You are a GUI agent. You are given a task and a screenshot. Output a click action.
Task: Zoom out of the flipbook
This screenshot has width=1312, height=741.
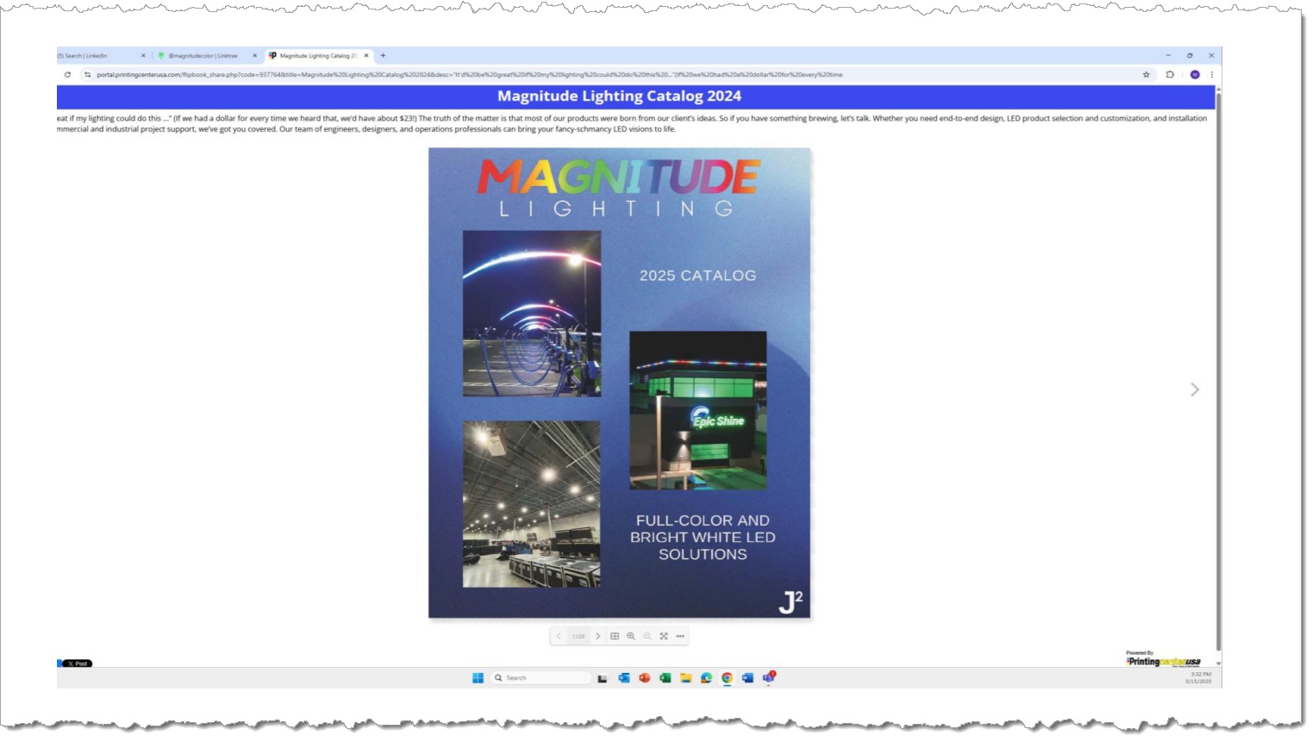tap(647, 637)
